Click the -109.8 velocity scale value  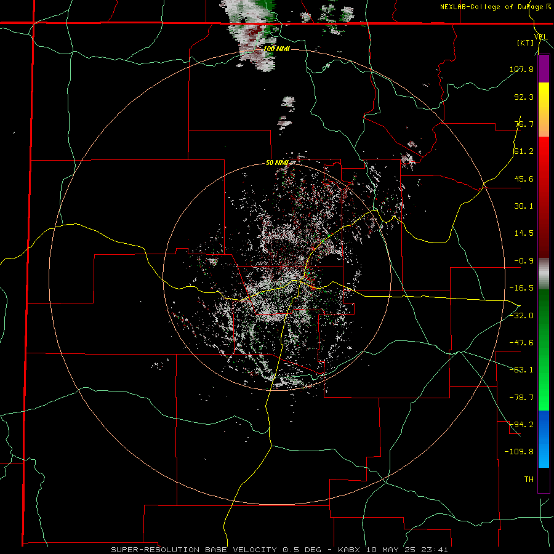[x=519, y=452]
